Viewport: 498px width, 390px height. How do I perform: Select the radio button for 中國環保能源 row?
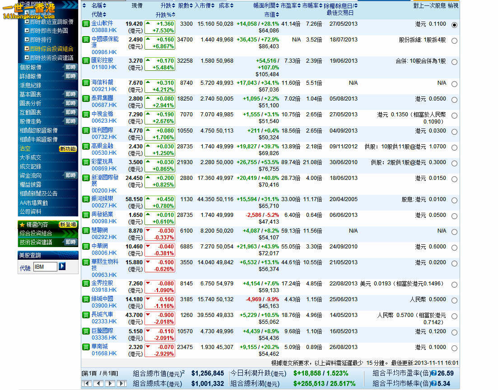pos(455,41)
